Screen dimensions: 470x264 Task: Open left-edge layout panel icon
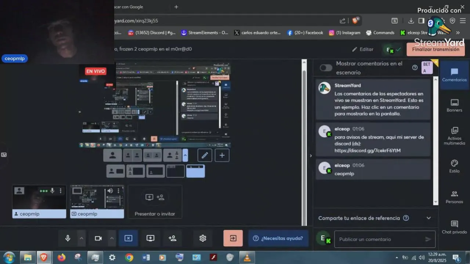[x=4, y=155]
